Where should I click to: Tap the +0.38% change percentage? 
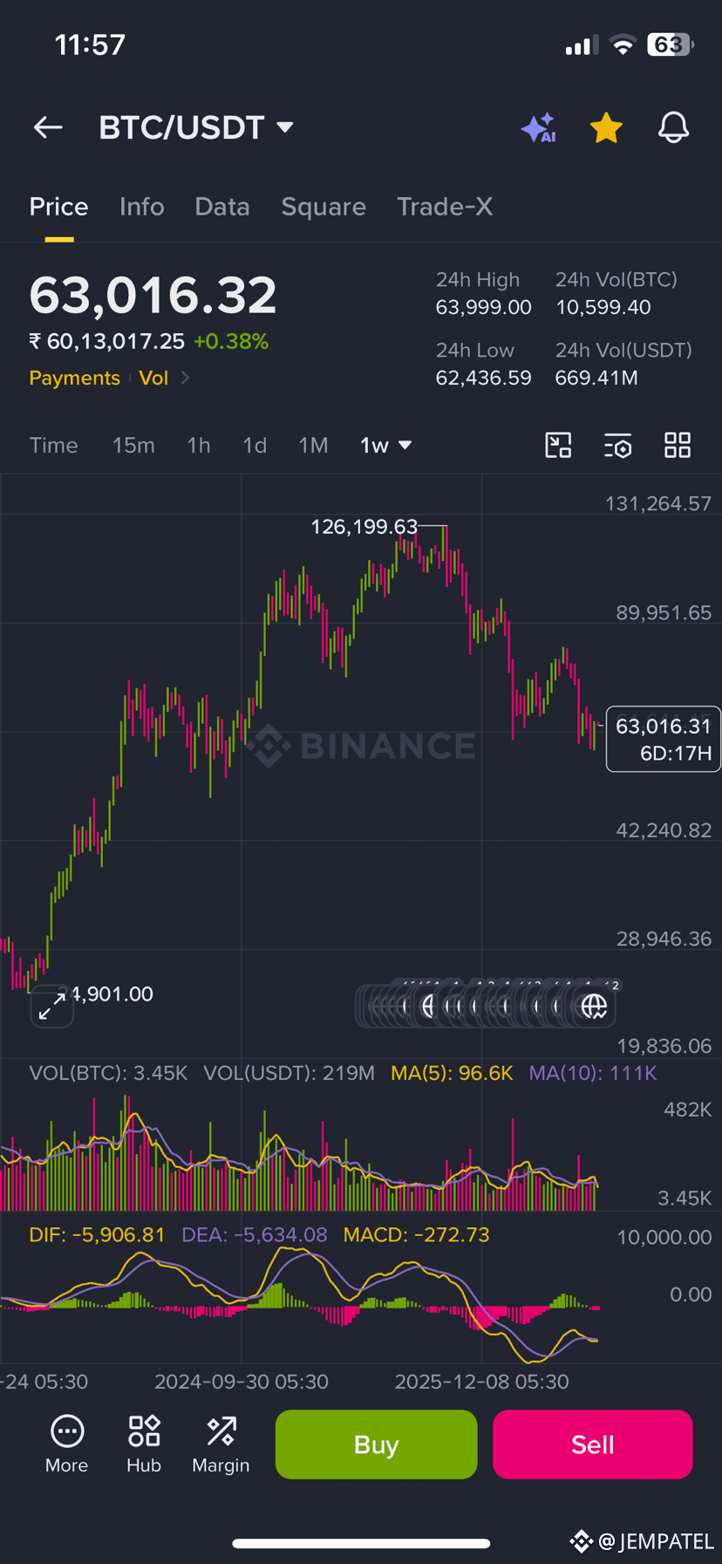(x=231, y=341)
